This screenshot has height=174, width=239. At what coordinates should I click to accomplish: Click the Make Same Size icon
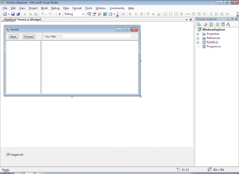point(176,14)
